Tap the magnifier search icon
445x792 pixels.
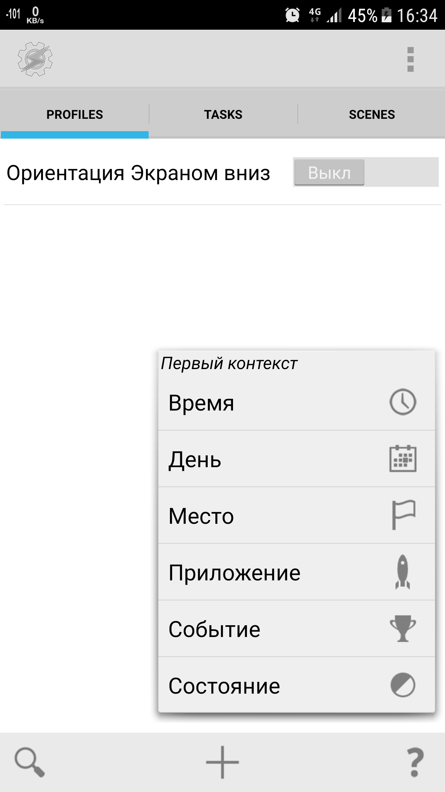pos(30,762)
